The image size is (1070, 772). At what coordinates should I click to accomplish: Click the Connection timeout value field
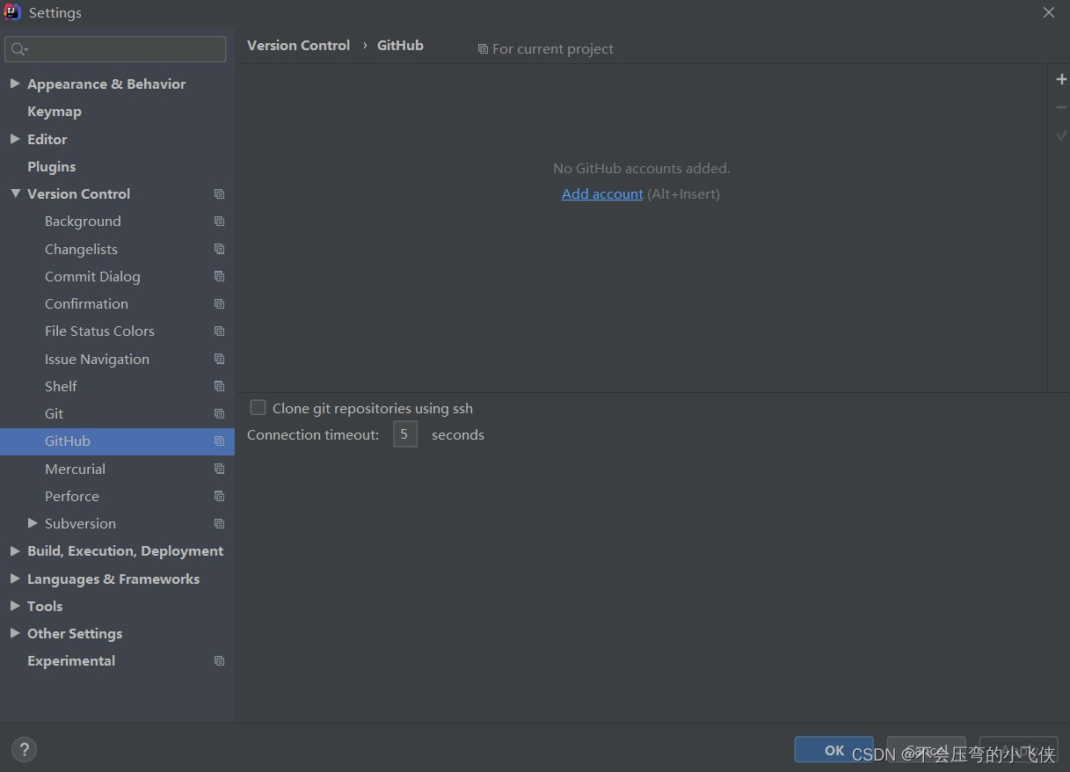pos(404,434)
